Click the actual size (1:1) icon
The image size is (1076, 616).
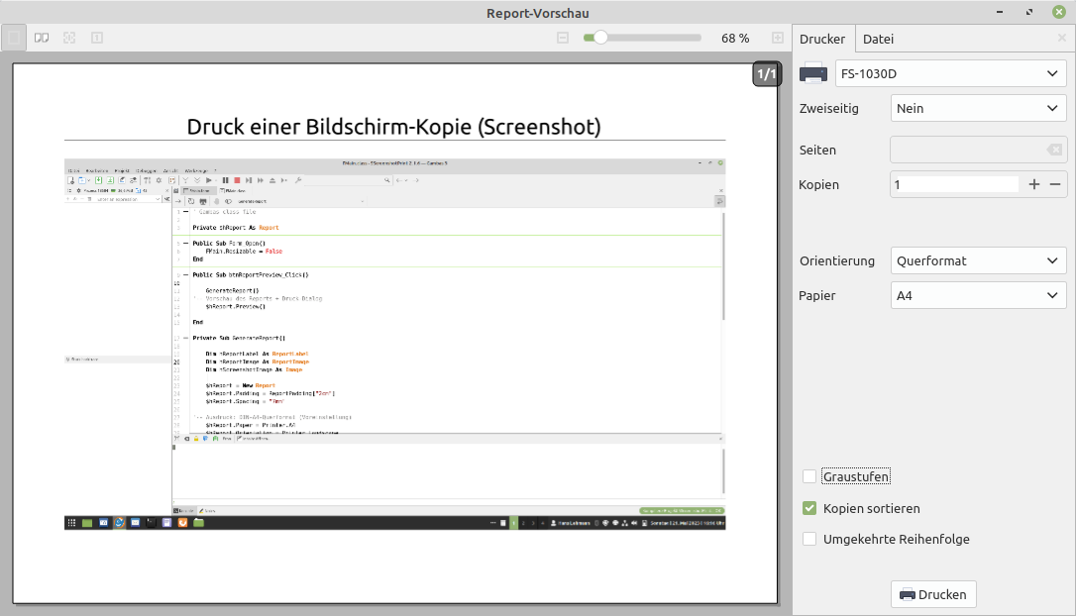[97, 38]
